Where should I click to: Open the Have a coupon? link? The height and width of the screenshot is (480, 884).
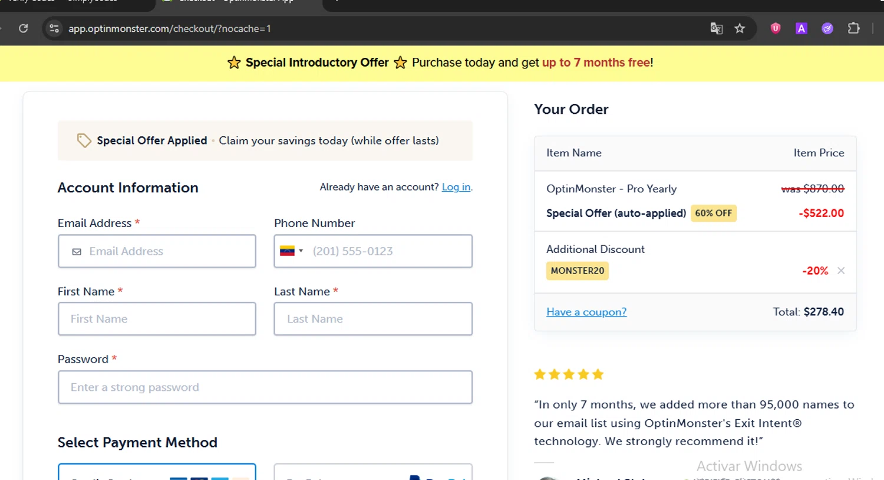586,312
